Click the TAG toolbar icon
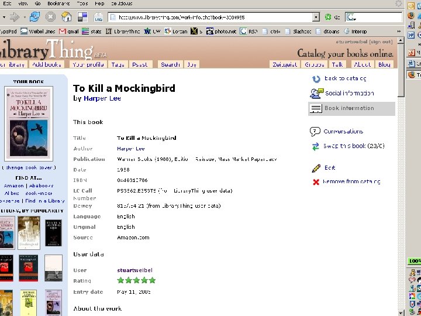421x316 pixels. coord(98,18)
